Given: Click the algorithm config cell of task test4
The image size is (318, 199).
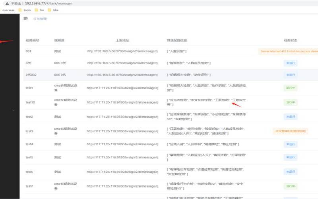Looking at the screenshot, I should pos(203,144).
